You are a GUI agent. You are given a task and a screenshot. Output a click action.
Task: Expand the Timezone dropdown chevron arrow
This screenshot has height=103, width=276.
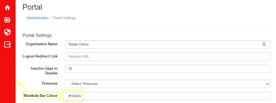pos(268,84)
